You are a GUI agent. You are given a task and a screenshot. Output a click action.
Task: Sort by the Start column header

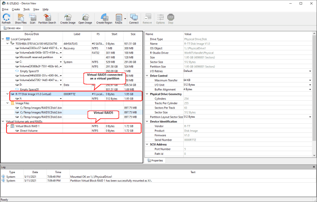point(114,34)
